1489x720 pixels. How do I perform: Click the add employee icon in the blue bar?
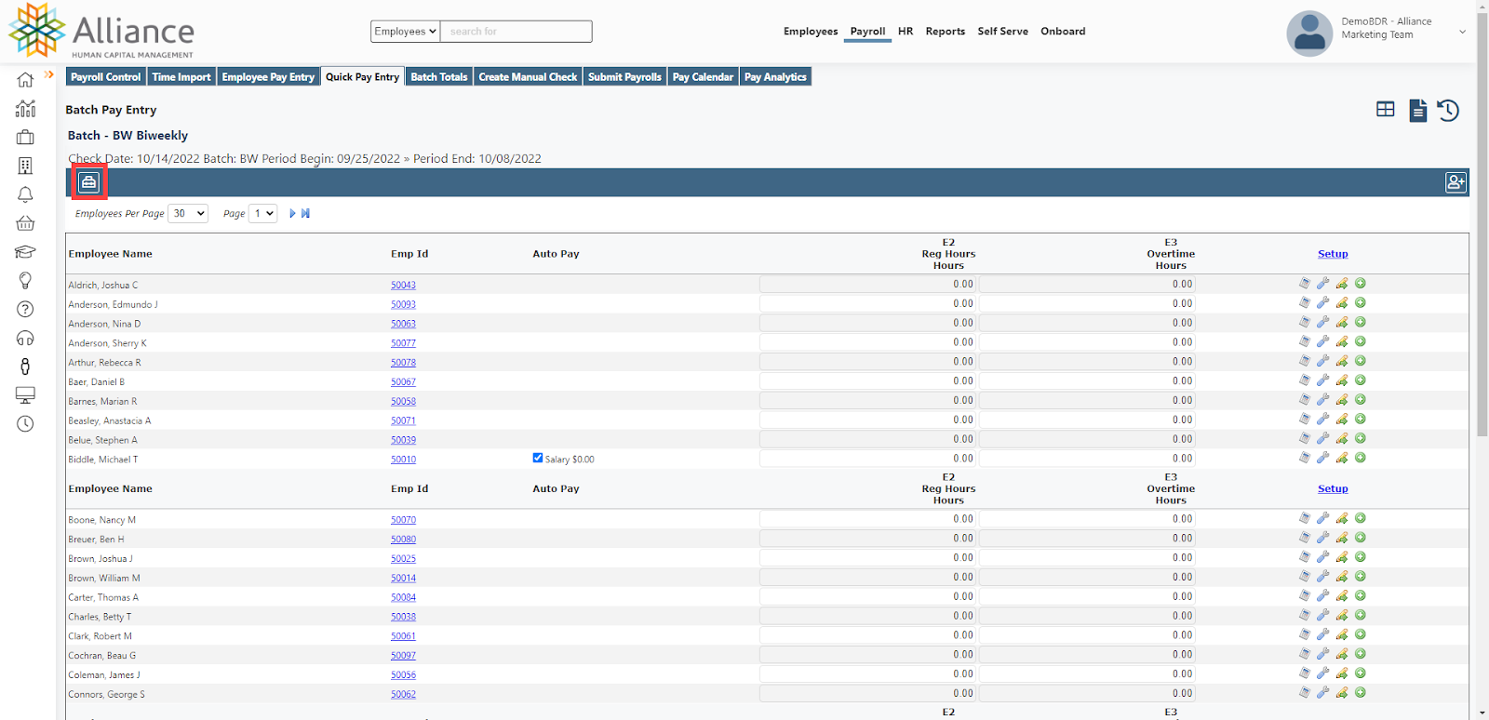click(x=1455, y=182)
